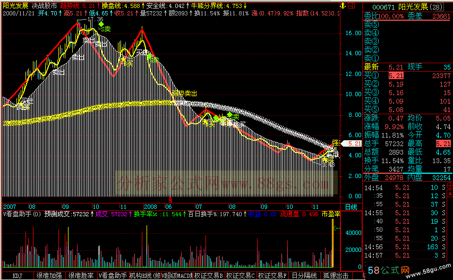The height and width of the screenshot is (280, 453).
Task: Click the red circle icon beside tick list
Action: (x=450, y=185)
